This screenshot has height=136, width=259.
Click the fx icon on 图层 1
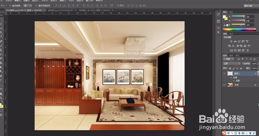256,74
